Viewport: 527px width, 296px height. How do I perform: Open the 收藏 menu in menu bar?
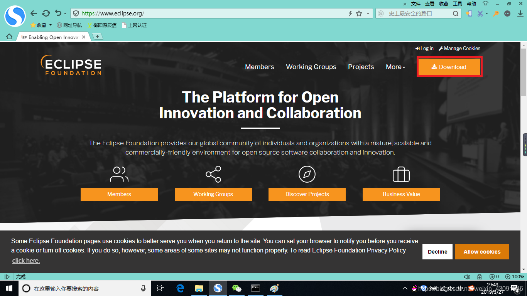444,3
